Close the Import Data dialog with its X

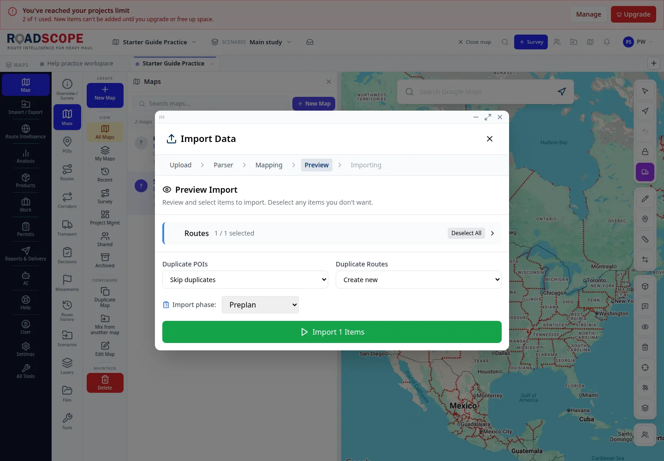490,139
